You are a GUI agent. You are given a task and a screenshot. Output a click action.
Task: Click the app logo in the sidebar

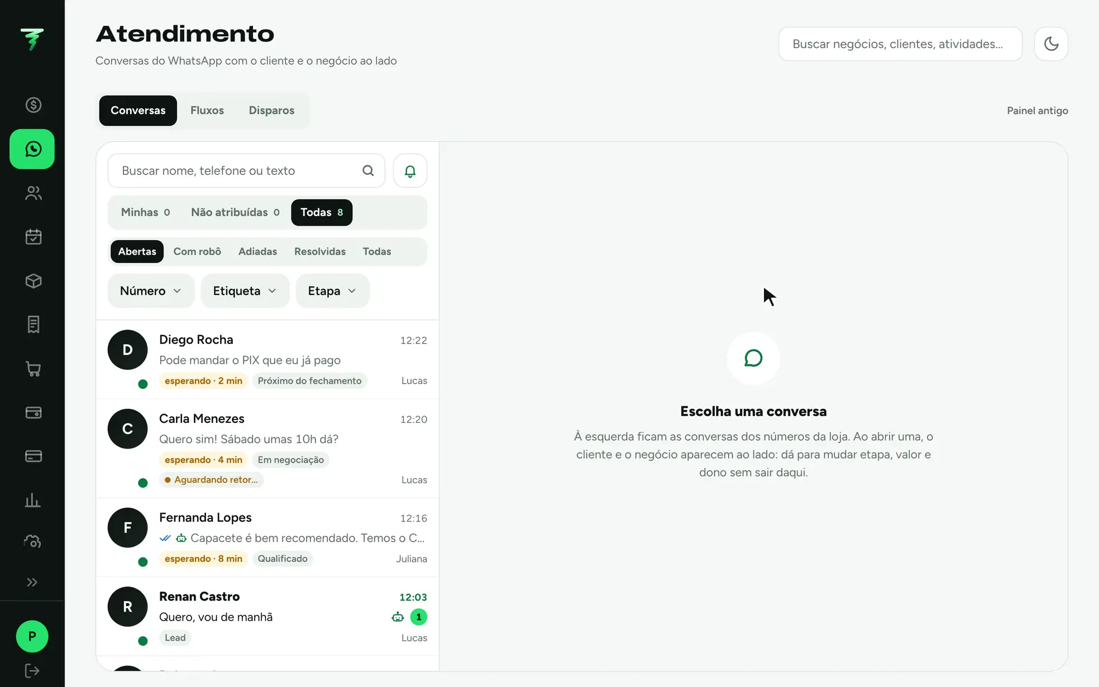coord(32,39)
